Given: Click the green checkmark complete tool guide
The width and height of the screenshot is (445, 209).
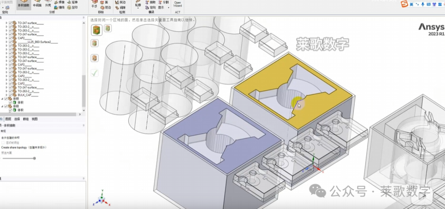Looking at the screenshot, I should click(x=94, y=73).
